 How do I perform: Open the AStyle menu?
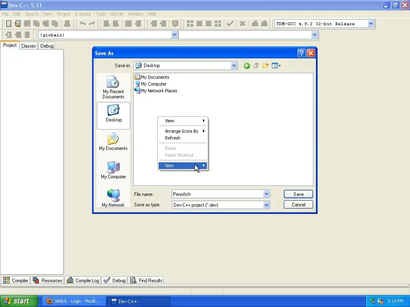tap(117, 14)
